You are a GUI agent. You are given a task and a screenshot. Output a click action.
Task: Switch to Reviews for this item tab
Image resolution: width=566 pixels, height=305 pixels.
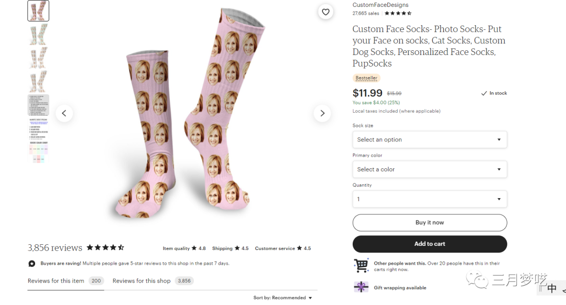pyautogui.click(x=56, y=281)
